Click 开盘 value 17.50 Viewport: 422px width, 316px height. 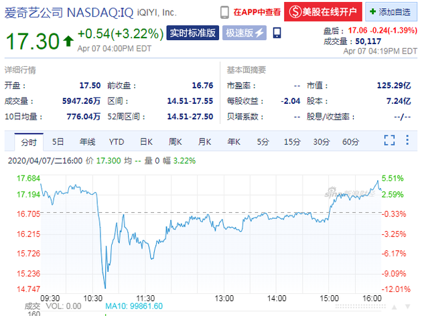point(90,86)
